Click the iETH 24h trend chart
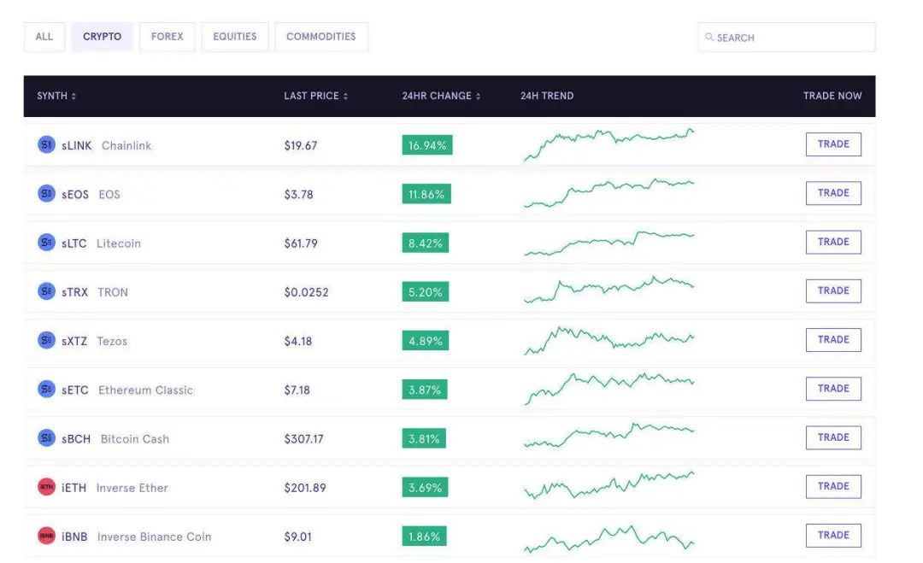 tap(609, 485)
